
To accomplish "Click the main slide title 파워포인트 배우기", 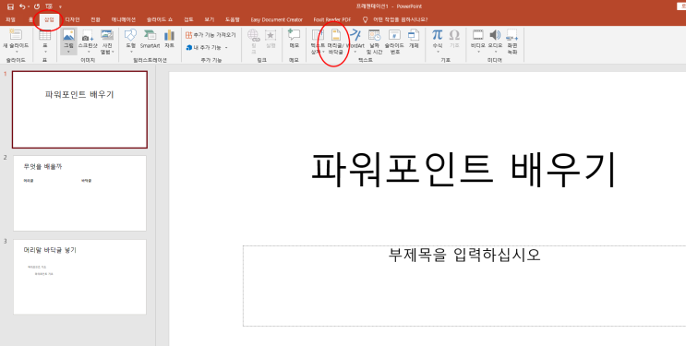I will [x=463, y=170].
